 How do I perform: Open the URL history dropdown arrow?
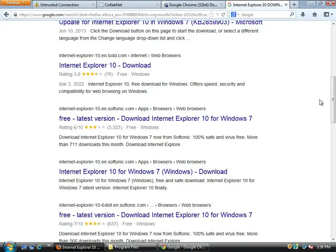(218, 14)
